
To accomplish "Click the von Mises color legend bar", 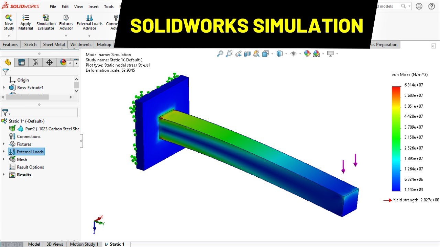I will point(396,139).
